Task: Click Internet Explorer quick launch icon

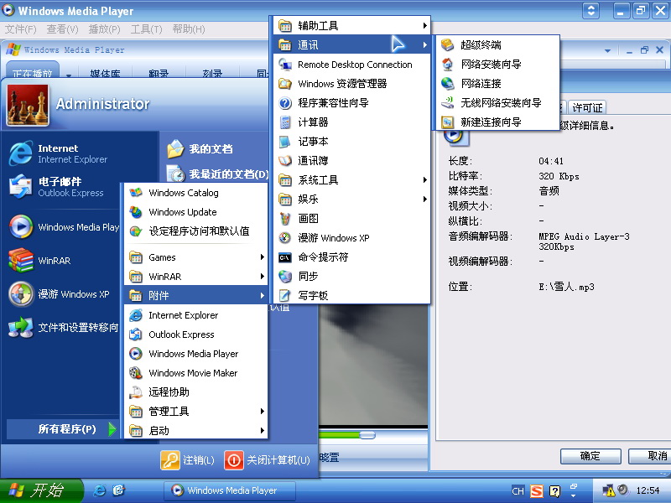Action: [x=99, y=490]
